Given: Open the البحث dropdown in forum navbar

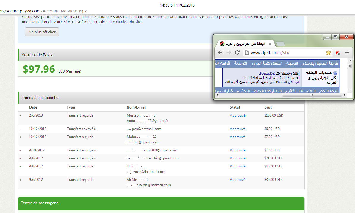Looking at the screenshot, I should [243, 91].
